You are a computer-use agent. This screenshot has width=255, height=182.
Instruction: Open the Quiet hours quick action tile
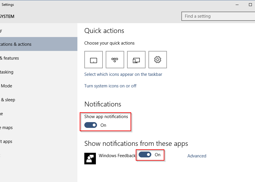[115, 60]
